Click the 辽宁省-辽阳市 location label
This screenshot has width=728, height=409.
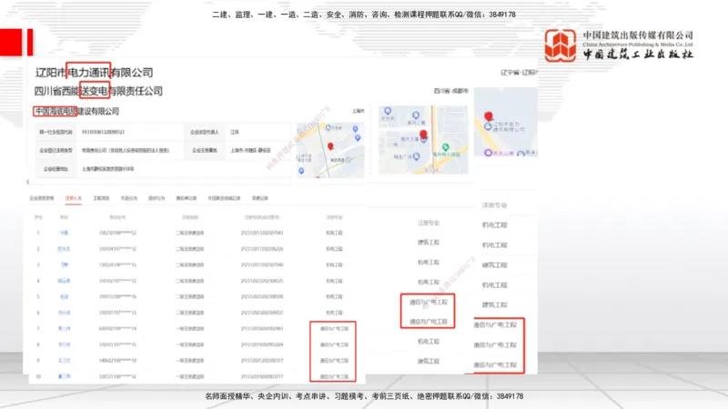(x=519, y=73)
